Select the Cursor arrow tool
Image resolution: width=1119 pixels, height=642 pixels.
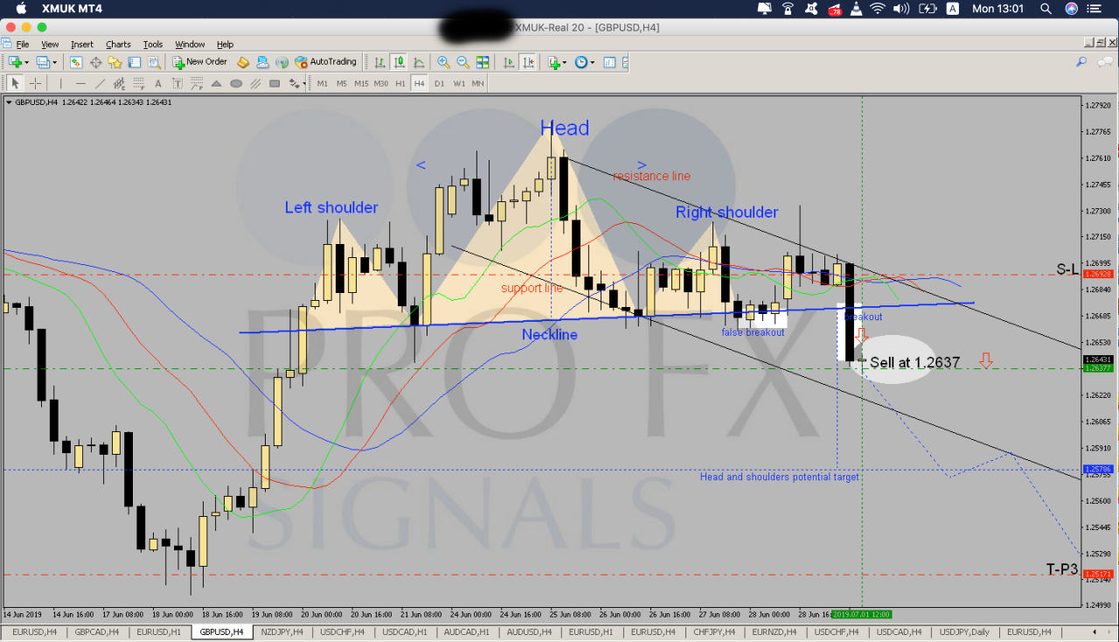click(15, 83)
